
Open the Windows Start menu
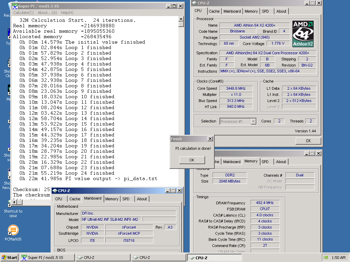9,258
